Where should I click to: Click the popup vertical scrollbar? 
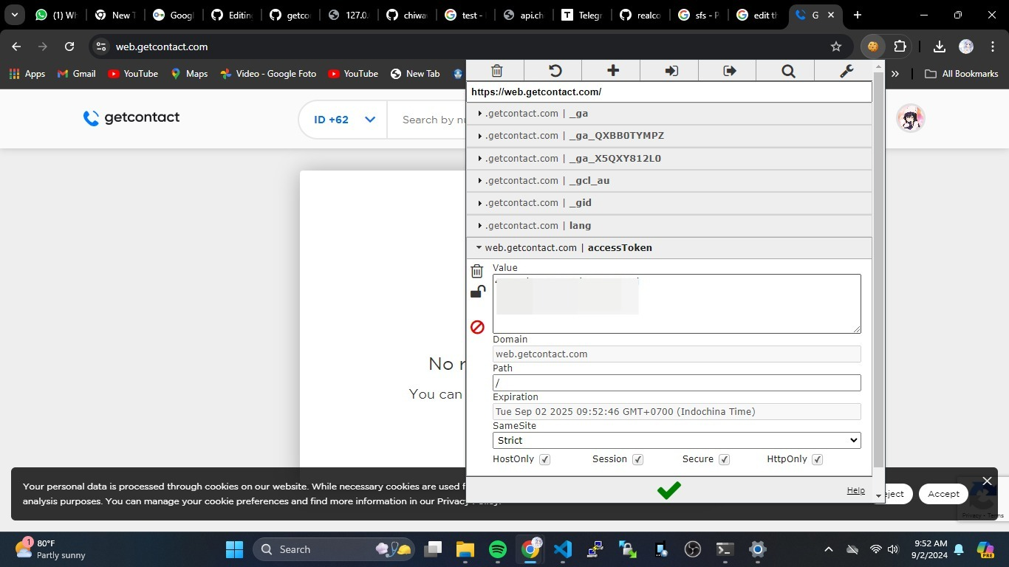coord(878,269)
